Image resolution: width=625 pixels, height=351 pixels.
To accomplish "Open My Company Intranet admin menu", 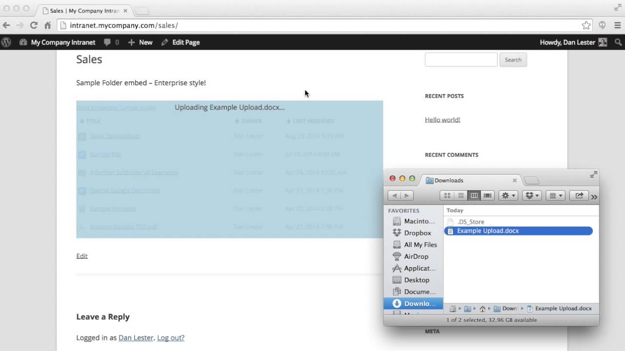I will [x=58, y=42].
